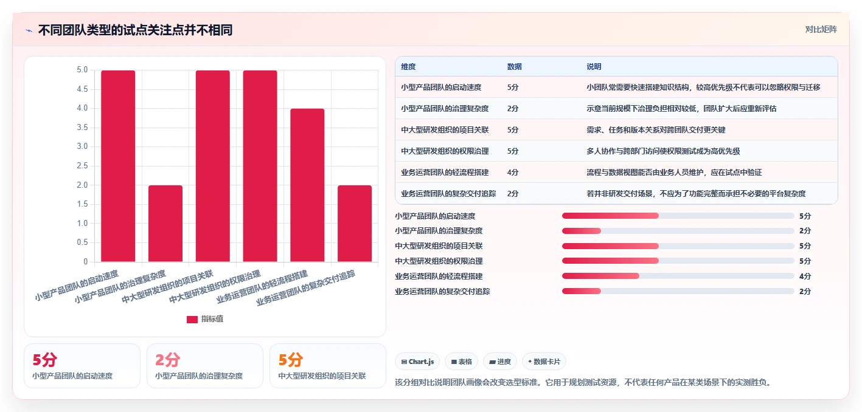862x412 pixels.
Task: Click the chart bar for 小型产品团队的治理复杂度
Action: coord(165,224)
